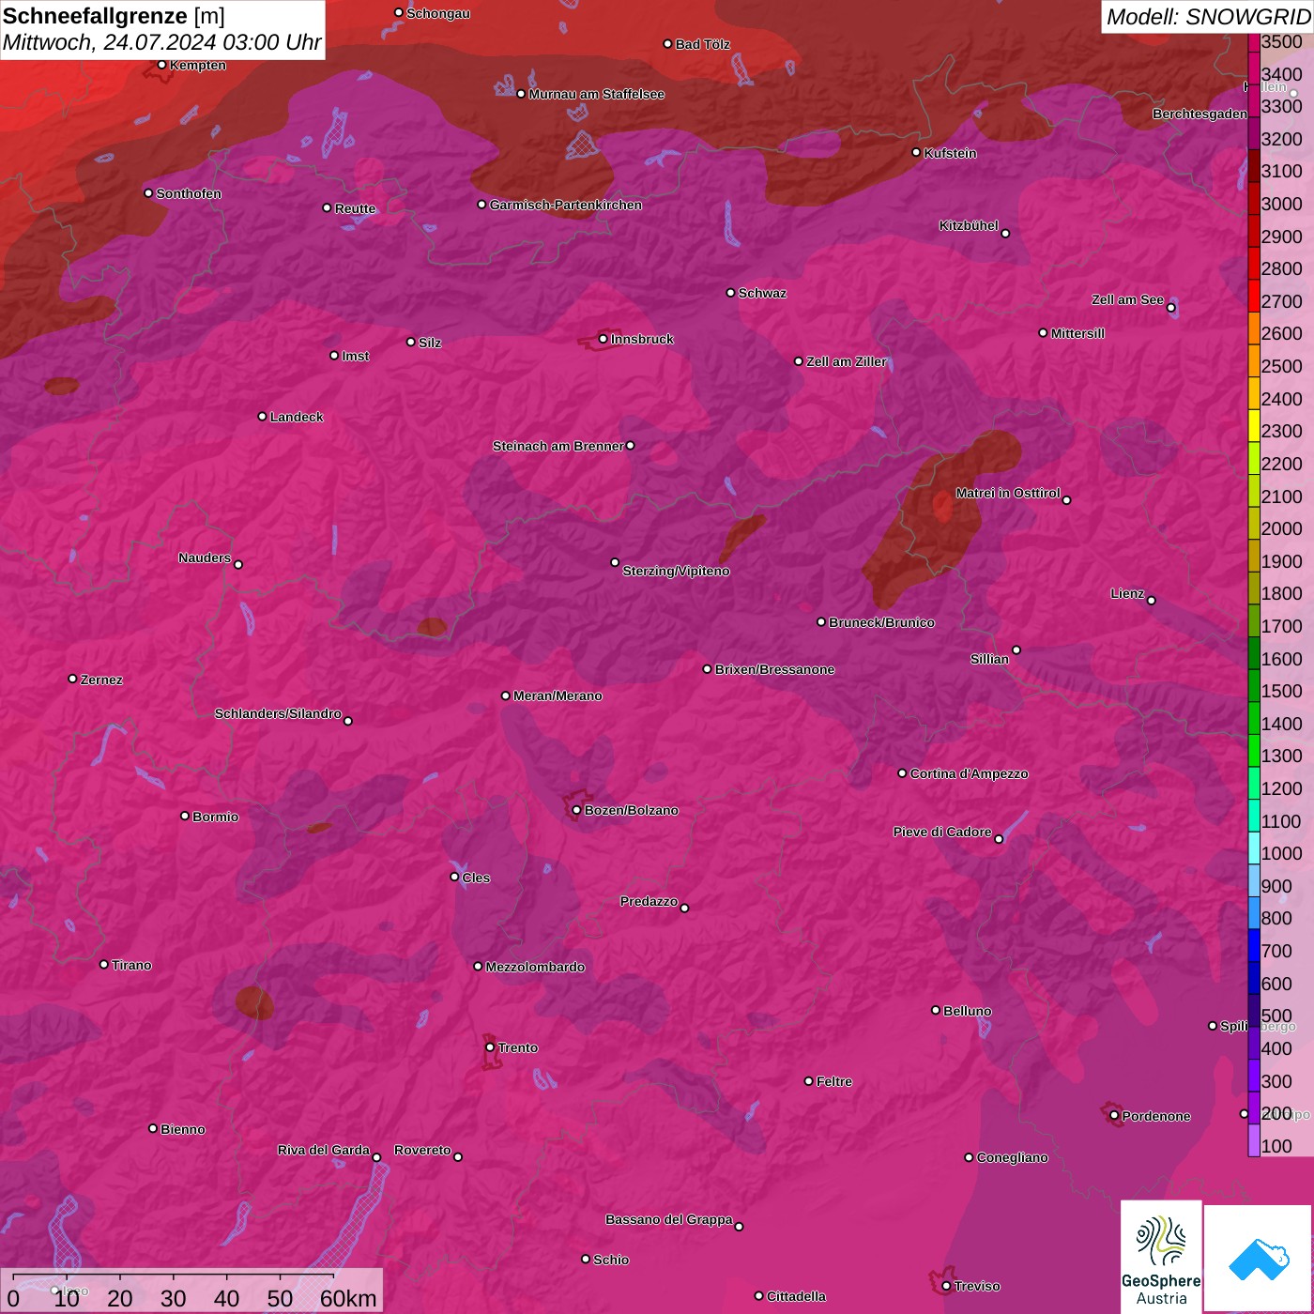Select the 'Sterzing/Vipiteno' map label

676,571
